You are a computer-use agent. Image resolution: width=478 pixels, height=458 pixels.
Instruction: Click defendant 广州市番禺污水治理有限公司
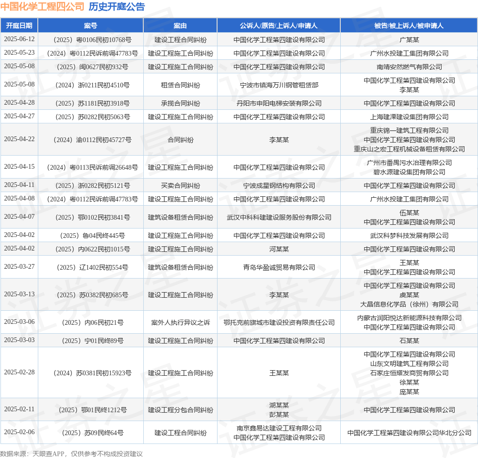[409, 163]
